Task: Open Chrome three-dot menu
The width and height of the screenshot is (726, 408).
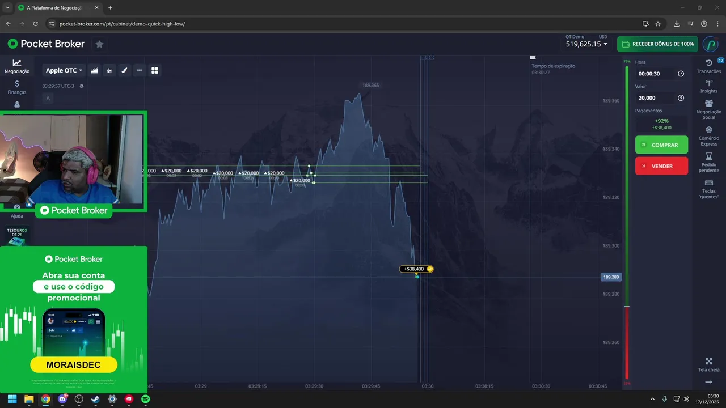Action: pyautogui.click(x=717, y=24)
